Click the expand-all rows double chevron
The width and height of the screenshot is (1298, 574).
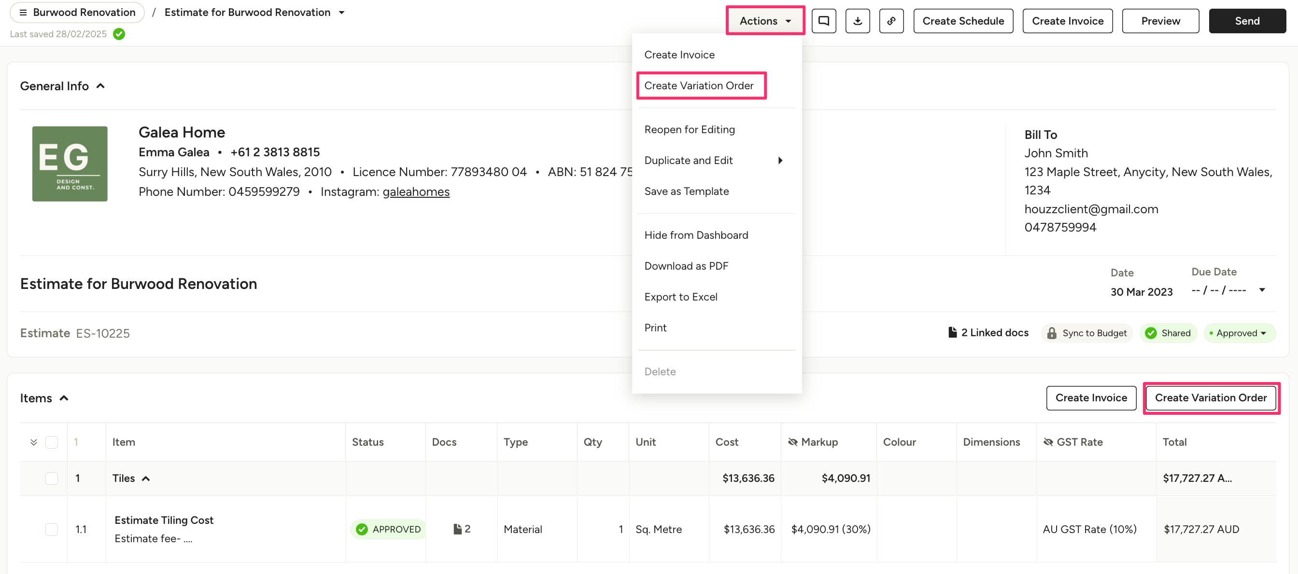click(34, 442)
